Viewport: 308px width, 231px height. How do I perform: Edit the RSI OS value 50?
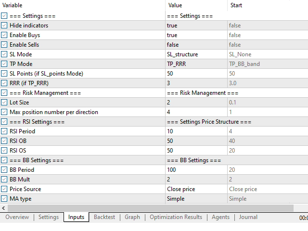pyautogui.click(x=196, y=151)
